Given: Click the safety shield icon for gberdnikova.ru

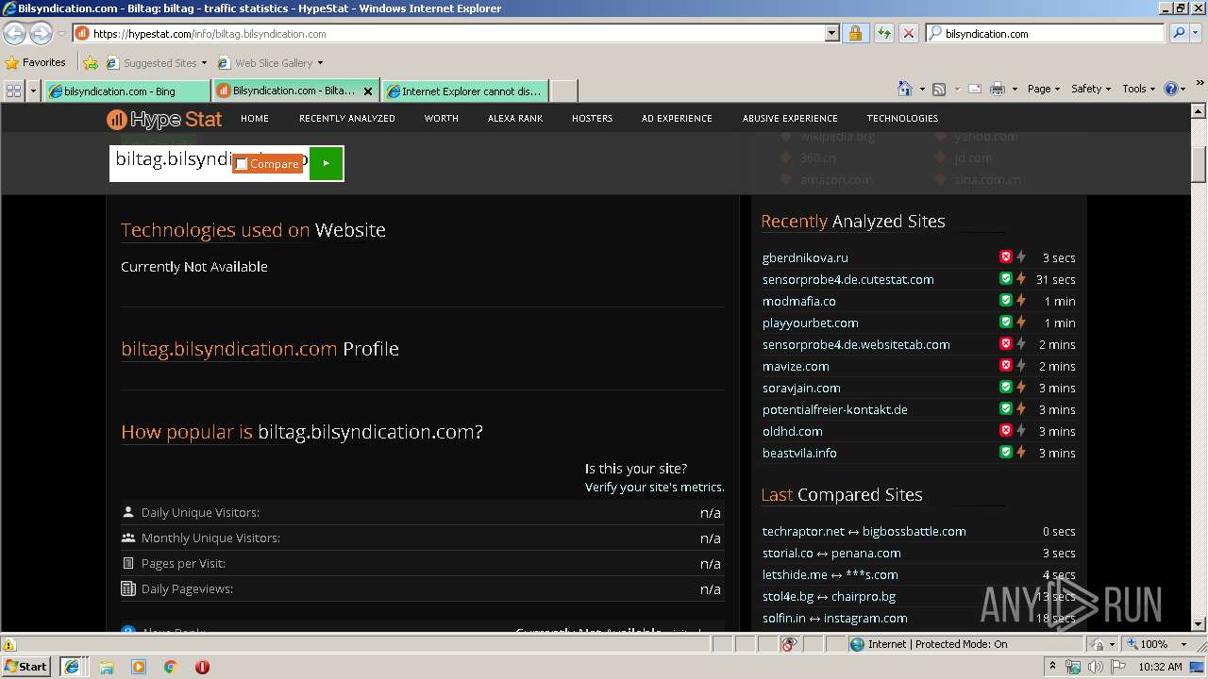Looking at the screenshot, I should coord(1006,257).
